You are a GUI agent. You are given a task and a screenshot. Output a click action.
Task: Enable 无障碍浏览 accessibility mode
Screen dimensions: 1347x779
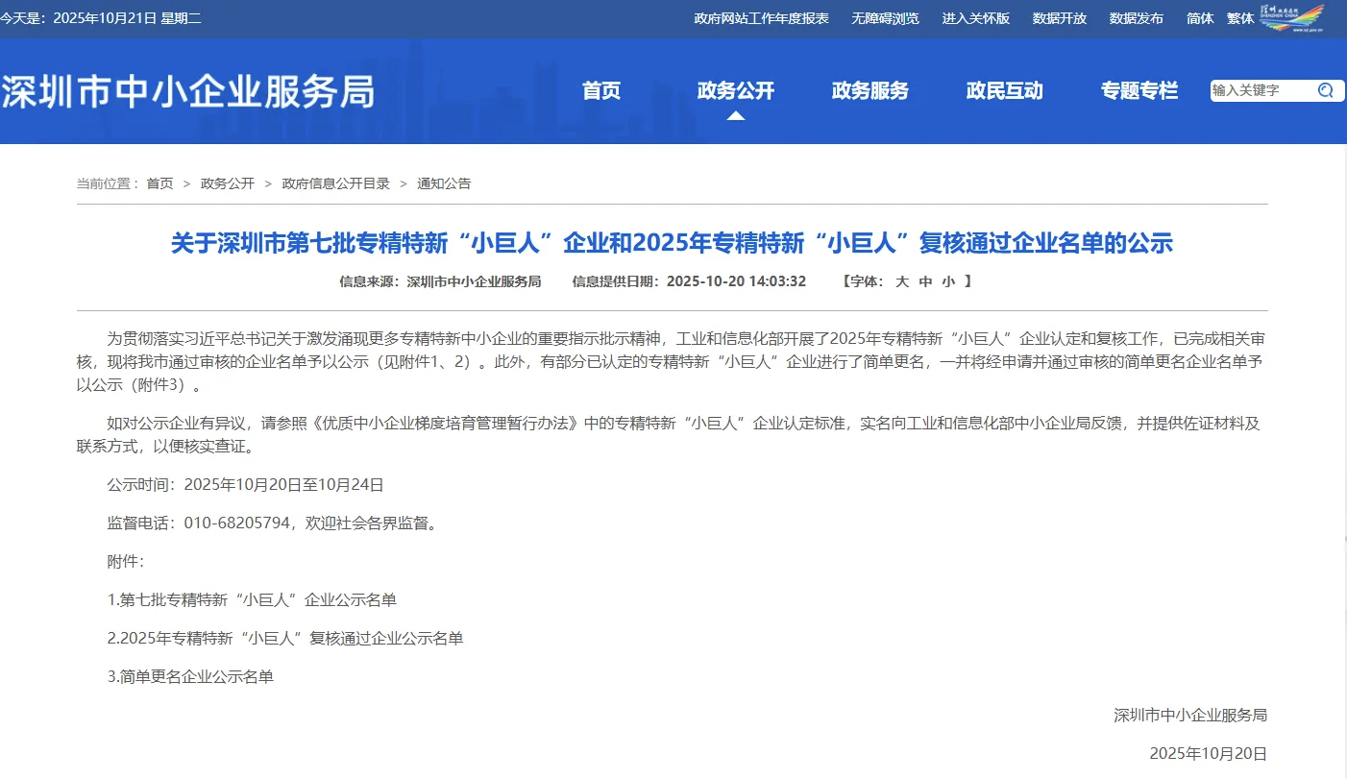885,18
